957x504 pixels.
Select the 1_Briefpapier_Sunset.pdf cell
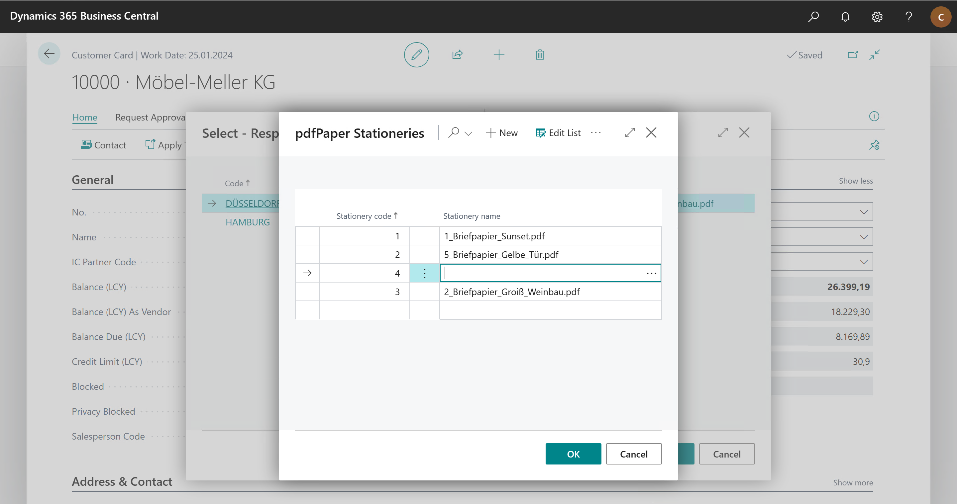coord(550,236)
